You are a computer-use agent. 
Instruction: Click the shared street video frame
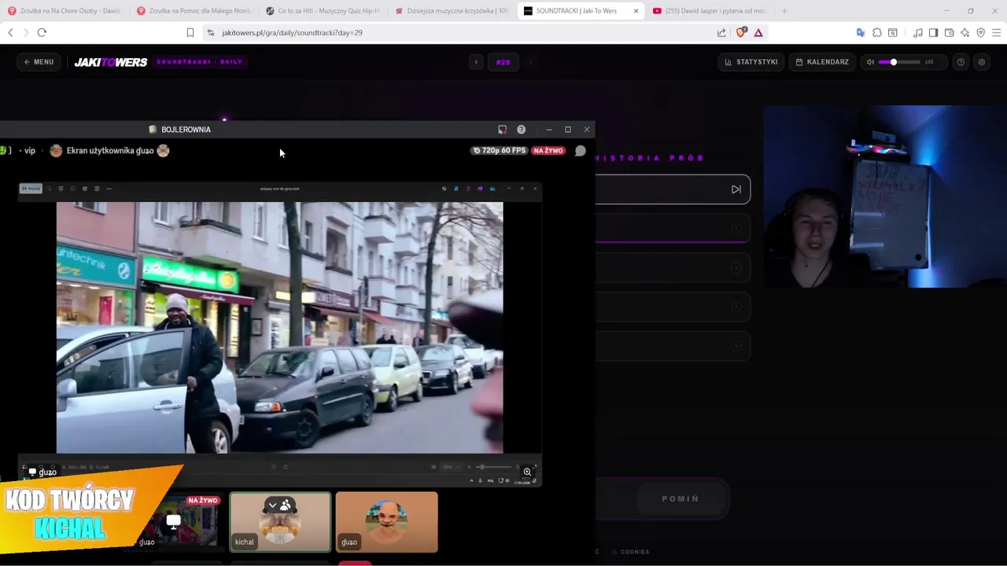click(x=279, y=328)
